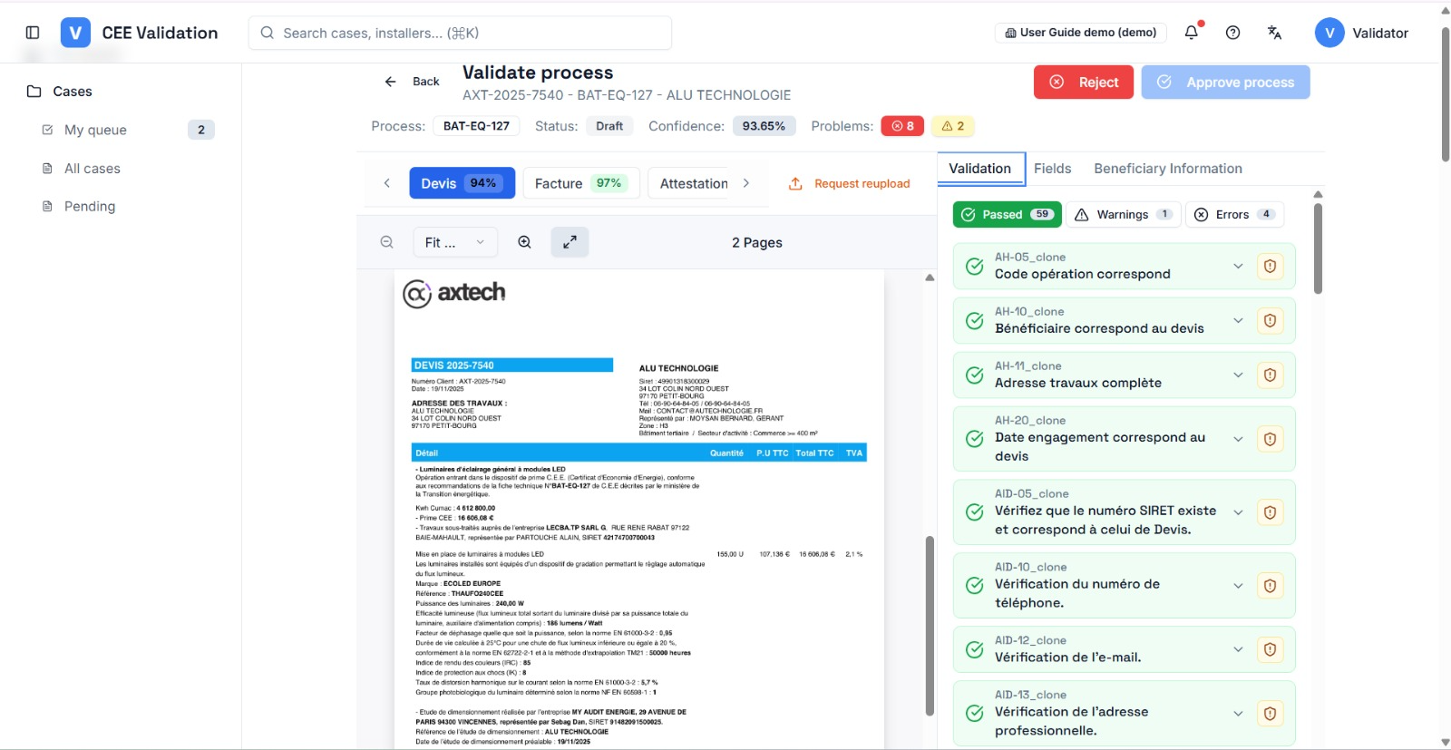
Task: Click shield icon for AID-05_clone
Action: [x=1270, y=512]
